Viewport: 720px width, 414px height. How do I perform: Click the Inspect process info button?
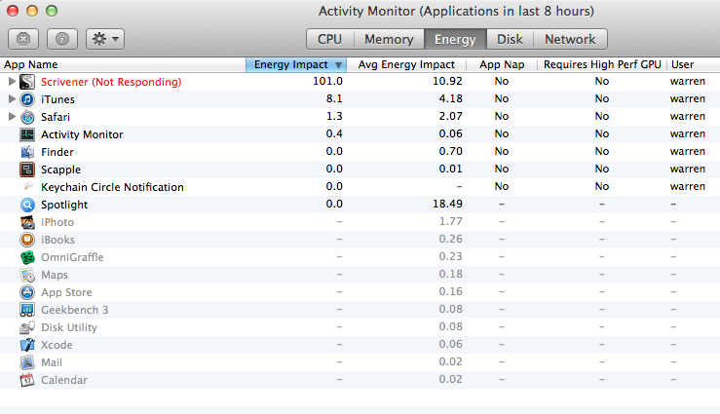point(62,39)
